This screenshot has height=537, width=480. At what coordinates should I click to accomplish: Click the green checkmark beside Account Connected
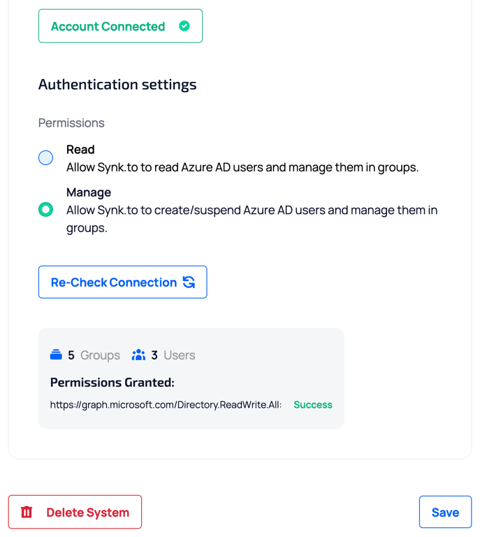184,26
